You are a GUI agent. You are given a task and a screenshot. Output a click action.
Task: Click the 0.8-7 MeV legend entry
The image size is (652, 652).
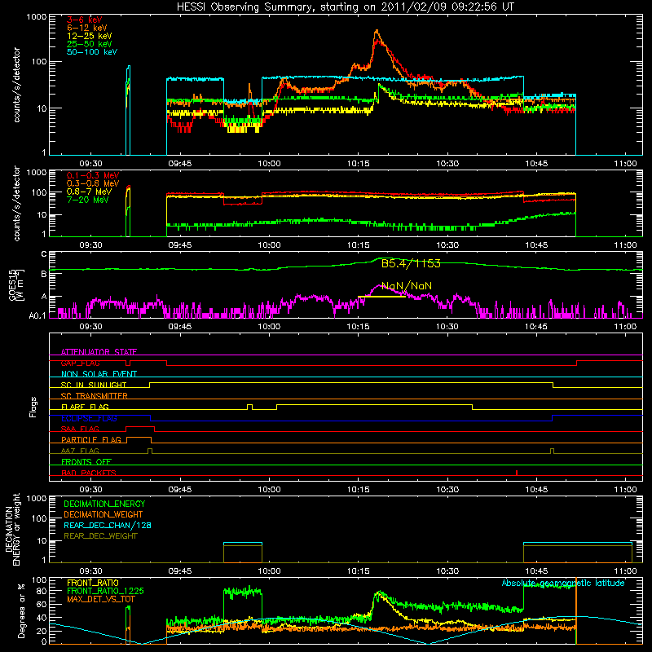[x=89, y=192]
